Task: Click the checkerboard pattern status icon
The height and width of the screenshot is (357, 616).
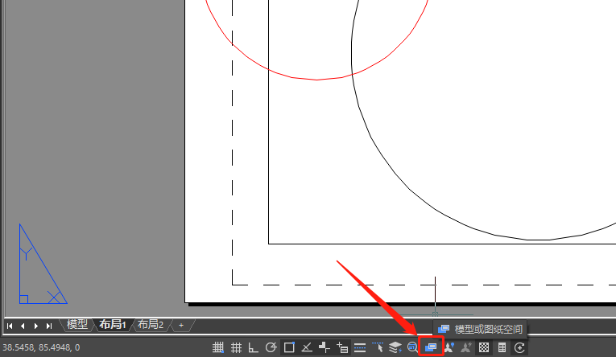Action: (484, 347)
